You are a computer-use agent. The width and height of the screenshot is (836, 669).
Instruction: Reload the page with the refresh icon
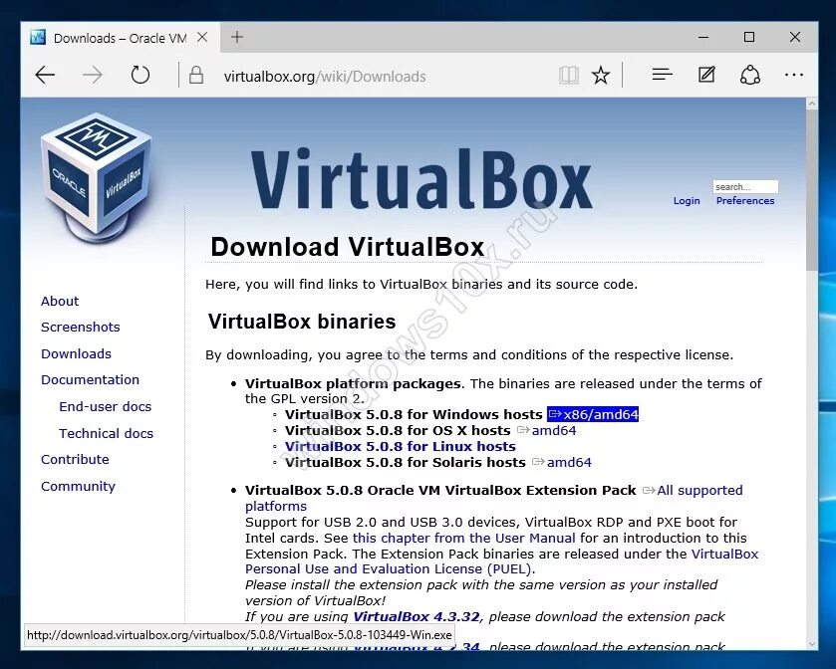140,75
